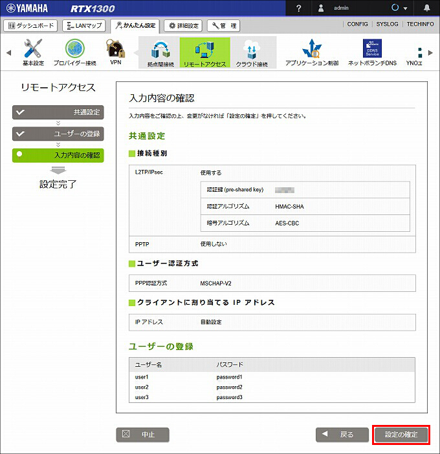
Task: Select the リモートアクセス icon
Action: coord(204,52)
